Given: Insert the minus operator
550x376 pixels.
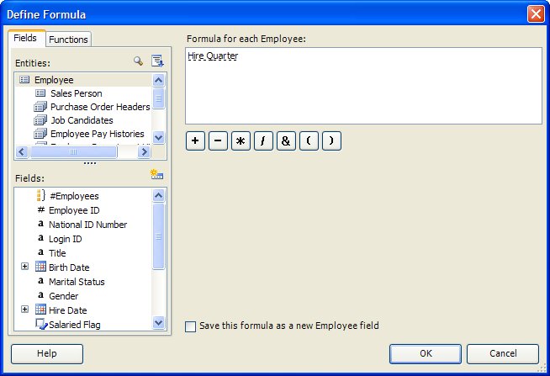Looking at the screenshot, I should (x=218, y=141).
